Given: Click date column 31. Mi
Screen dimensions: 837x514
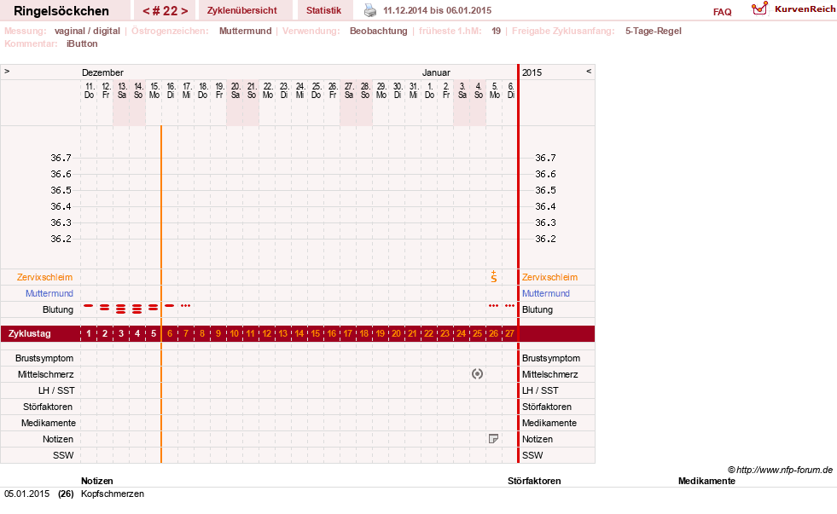Looking at the screenshot, I should click(x=414, y=90).
